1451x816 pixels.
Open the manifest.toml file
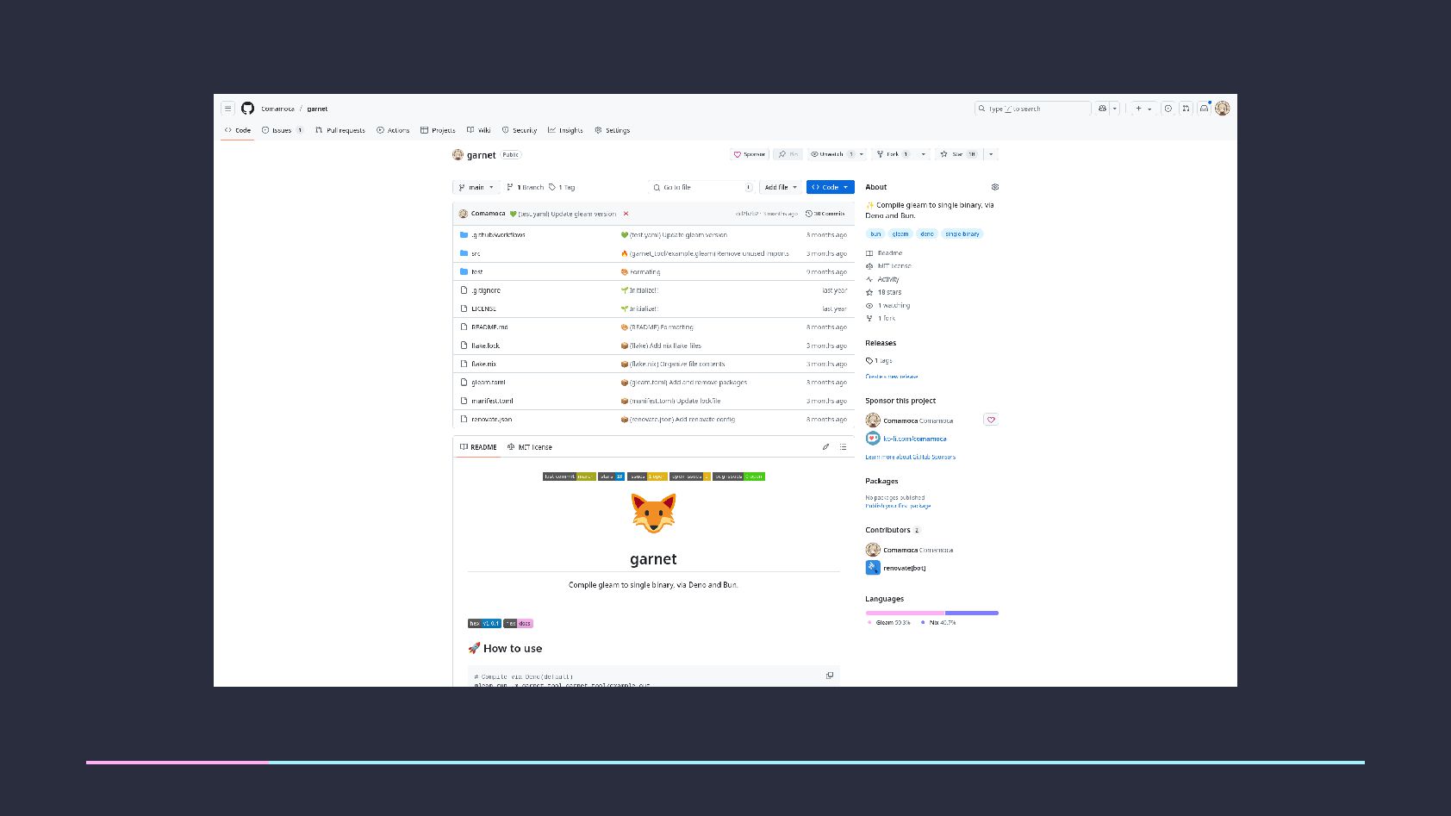click(492, 401)
